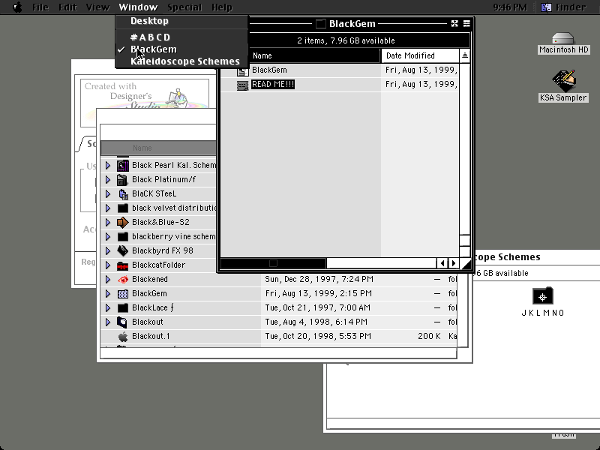Select the Macintosh HD desktop icon

pyautogui.click(x=563, y=39)
